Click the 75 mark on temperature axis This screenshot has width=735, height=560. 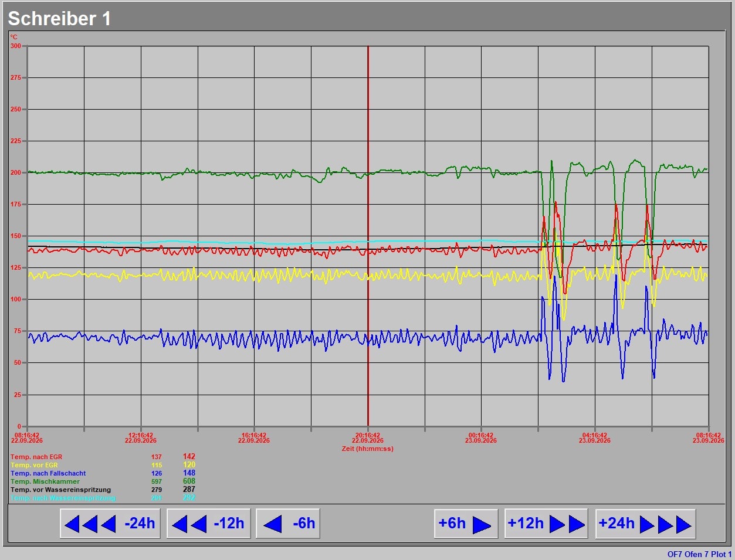pos(17,331)
